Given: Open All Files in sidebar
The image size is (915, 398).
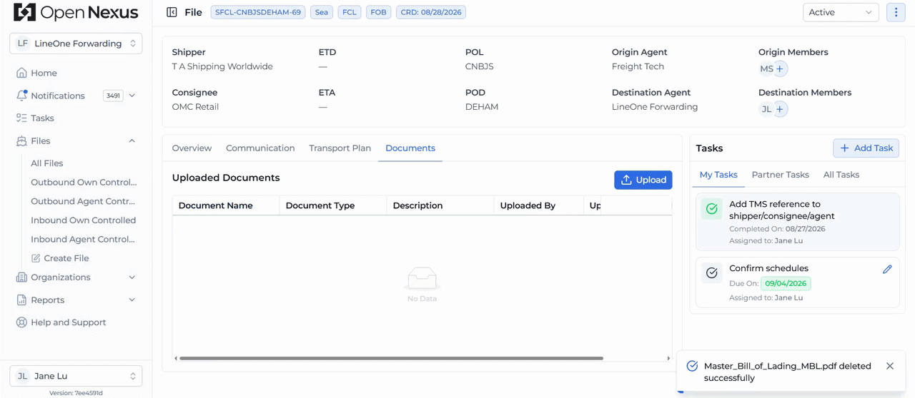Looking at the screenshot, I should coord(47,163).
